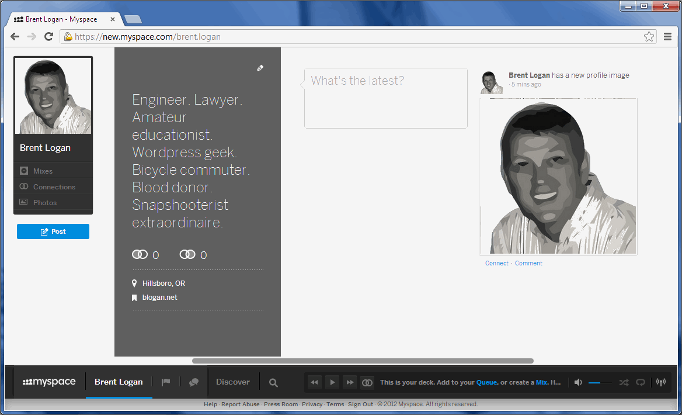Image resolution: width=682 pixels, height=415 pixels.
Task: Click the blue Post button
Action: pos(53,231)
